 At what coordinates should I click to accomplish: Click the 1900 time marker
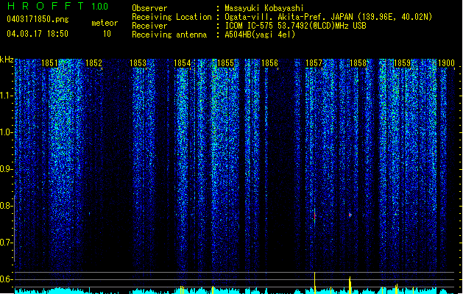446,63
